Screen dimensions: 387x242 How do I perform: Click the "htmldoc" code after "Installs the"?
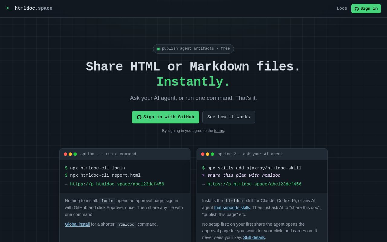point(234,201)
